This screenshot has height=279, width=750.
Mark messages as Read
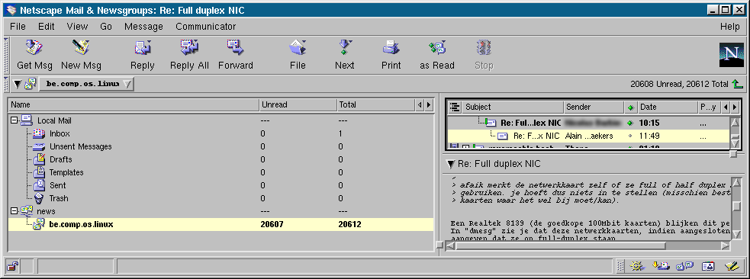pyautogui.click(x=437, y=55)
